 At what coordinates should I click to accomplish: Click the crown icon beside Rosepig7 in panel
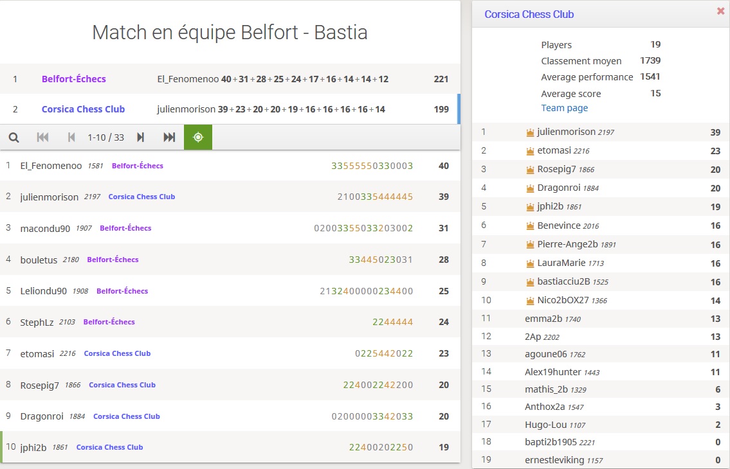click(x=530, y=170)
